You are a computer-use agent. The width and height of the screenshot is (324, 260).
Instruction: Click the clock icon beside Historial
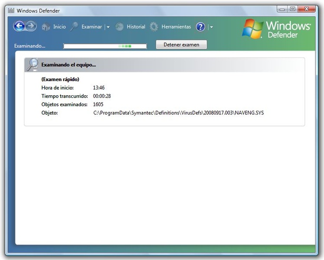pos(119,27)
